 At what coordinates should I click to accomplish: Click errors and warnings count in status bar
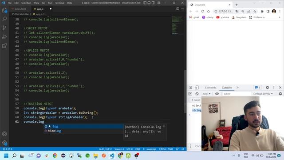click(8, 149)
